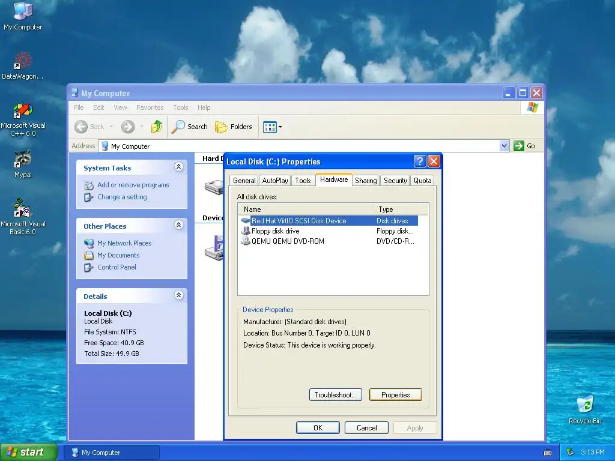Click Back arrow in My Computer toolbar
This screenshot has height=461, width=615.
81,127
